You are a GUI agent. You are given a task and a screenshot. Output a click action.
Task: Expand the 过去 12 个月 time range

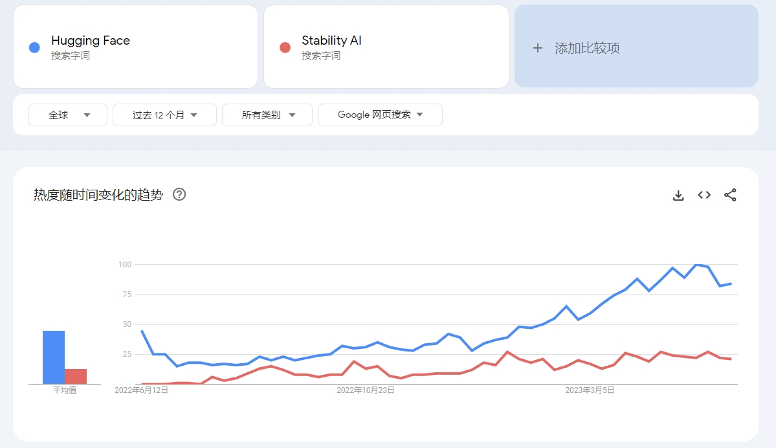[x=164, y=115]
